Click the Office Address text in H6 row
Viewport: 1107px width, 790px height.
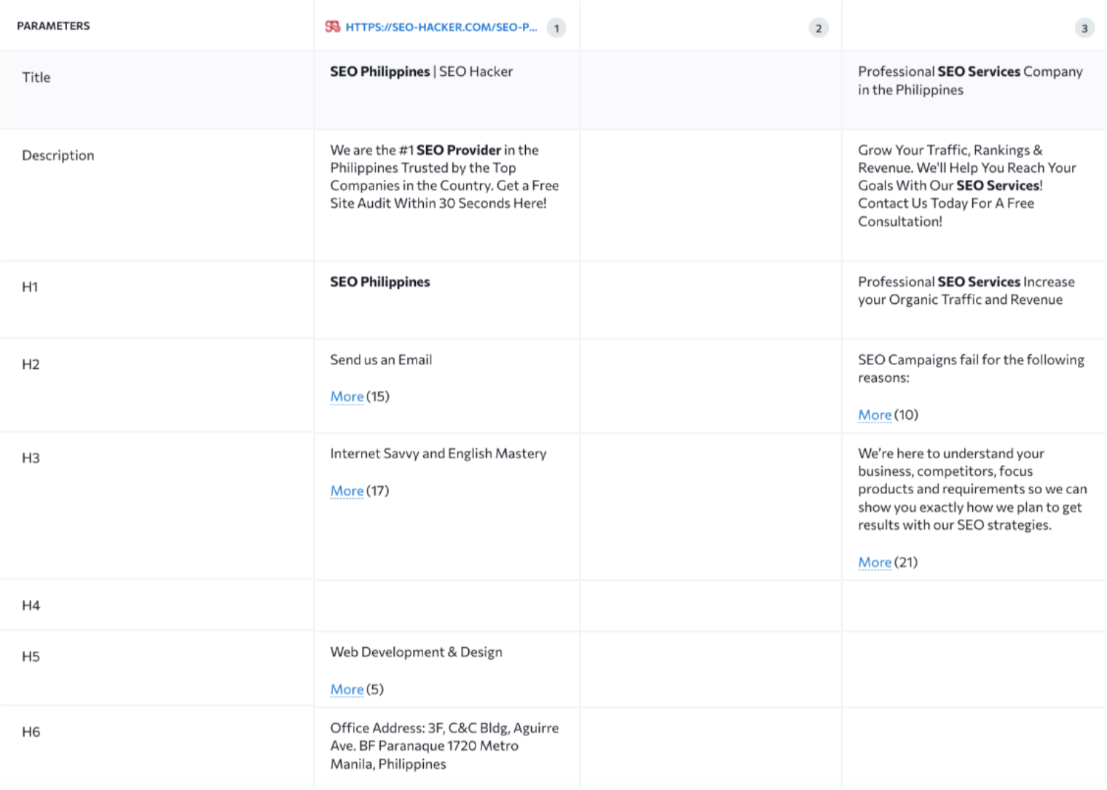coord(444,746)
